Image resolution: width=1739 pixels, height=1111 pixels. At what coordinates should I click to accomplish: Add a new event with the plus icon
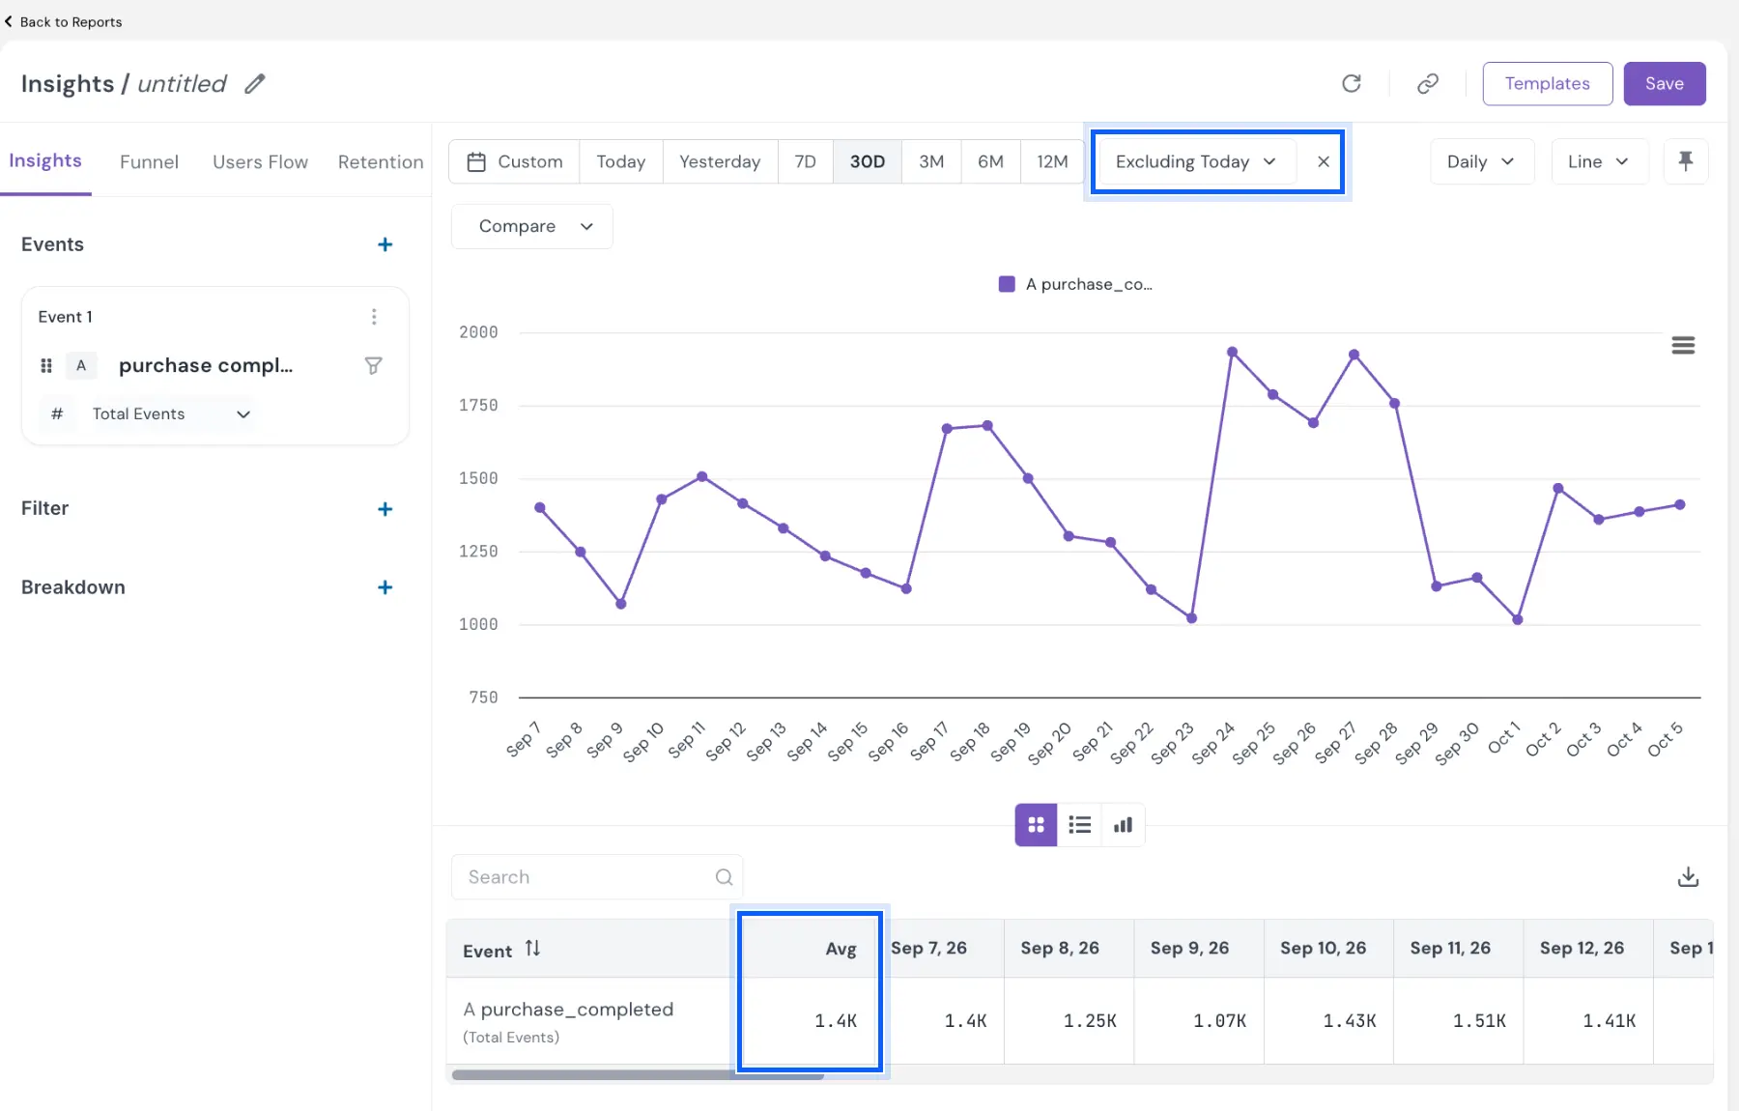(385, 244)
